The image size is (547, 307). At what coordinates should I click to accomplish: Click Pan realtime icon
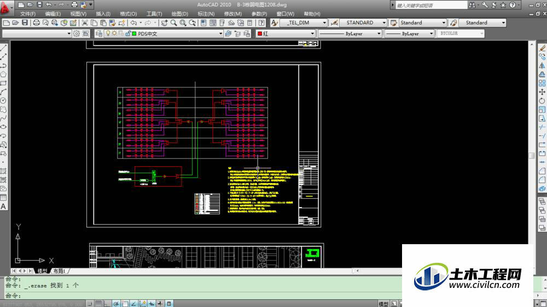point(164,23)
